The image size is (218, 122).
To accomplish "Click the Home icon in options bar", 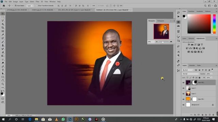I will click(x=4, y=6).
